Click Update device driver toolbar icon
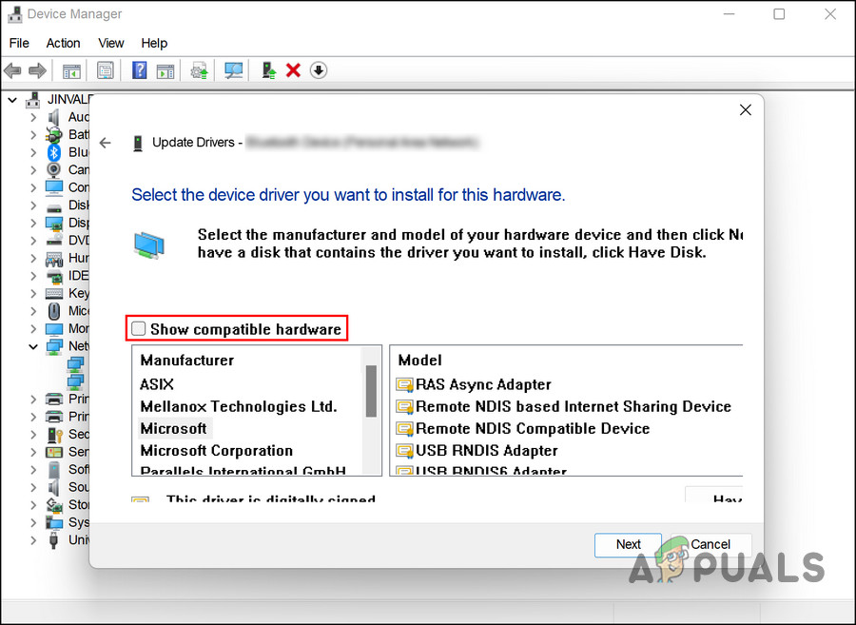Viewport: 856px width, 625px height. point(199,70)
